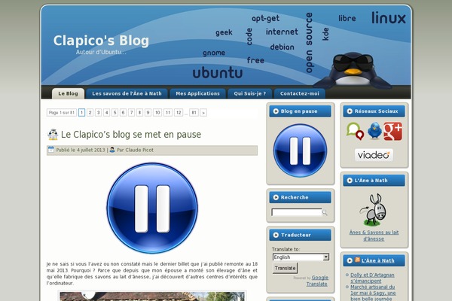Click the Traducteur widget header icon
This screenshot has height=301, width=452.
(x=276, y=235)
